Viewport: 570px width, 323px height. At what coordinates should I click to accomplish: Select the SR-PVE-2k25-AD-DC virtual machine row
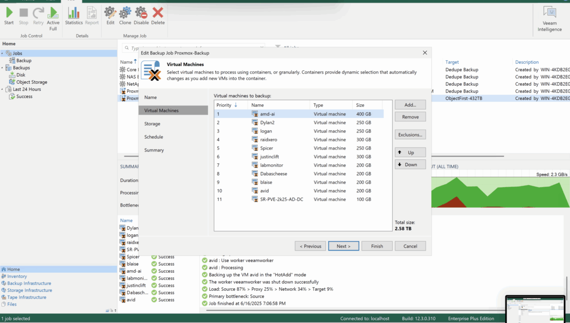(x=299, y=199)
